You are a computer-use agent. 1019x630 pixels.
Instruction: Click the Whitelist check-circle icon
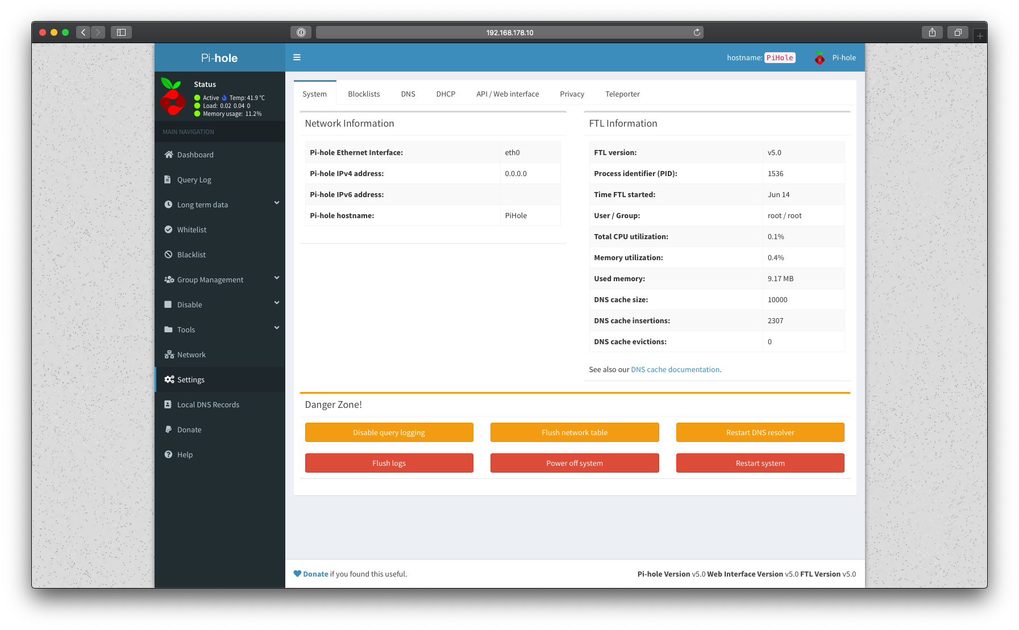(168, 230)
